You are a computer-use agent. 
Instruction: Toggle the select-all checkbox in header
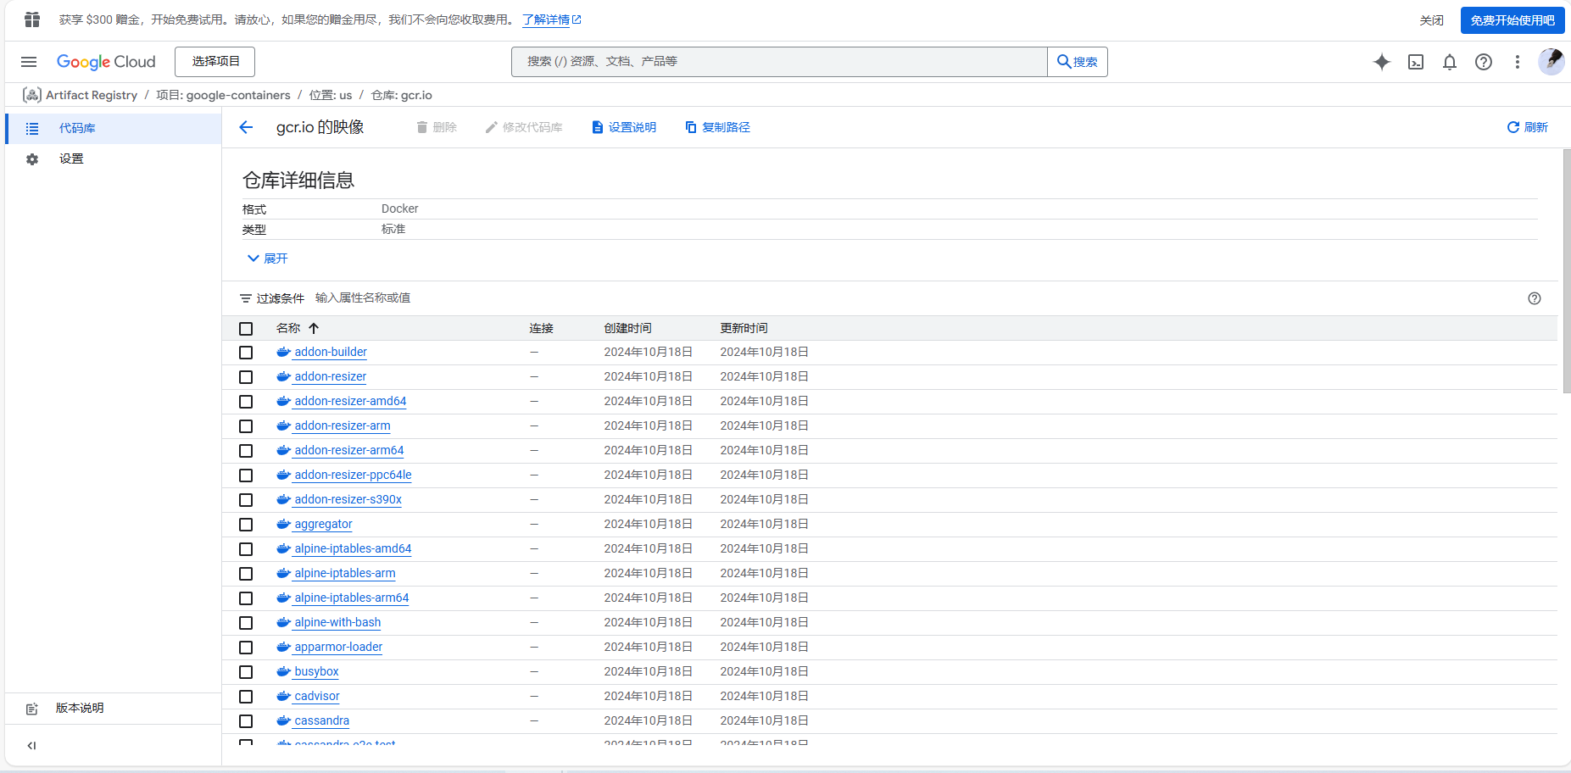(246, 329)
